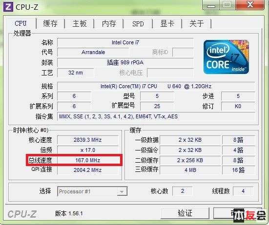
Task: Click the instruction set field starting with MMX
Action: [156, 116]
